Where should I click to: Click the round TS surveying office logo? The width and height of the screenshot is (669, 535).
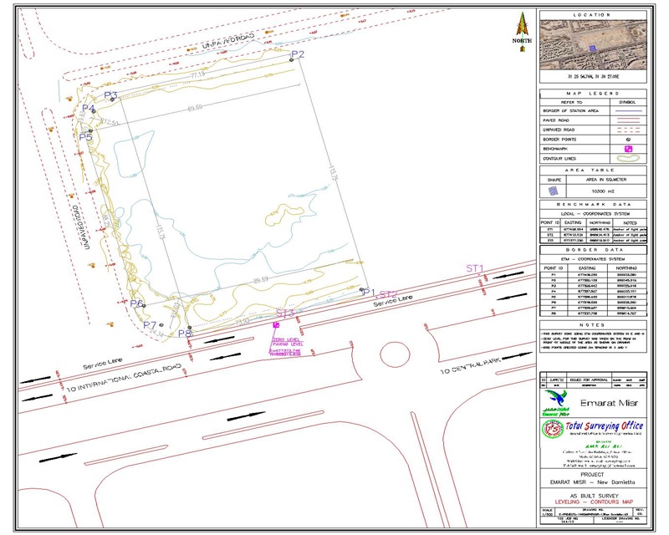[x=553, y=429]
